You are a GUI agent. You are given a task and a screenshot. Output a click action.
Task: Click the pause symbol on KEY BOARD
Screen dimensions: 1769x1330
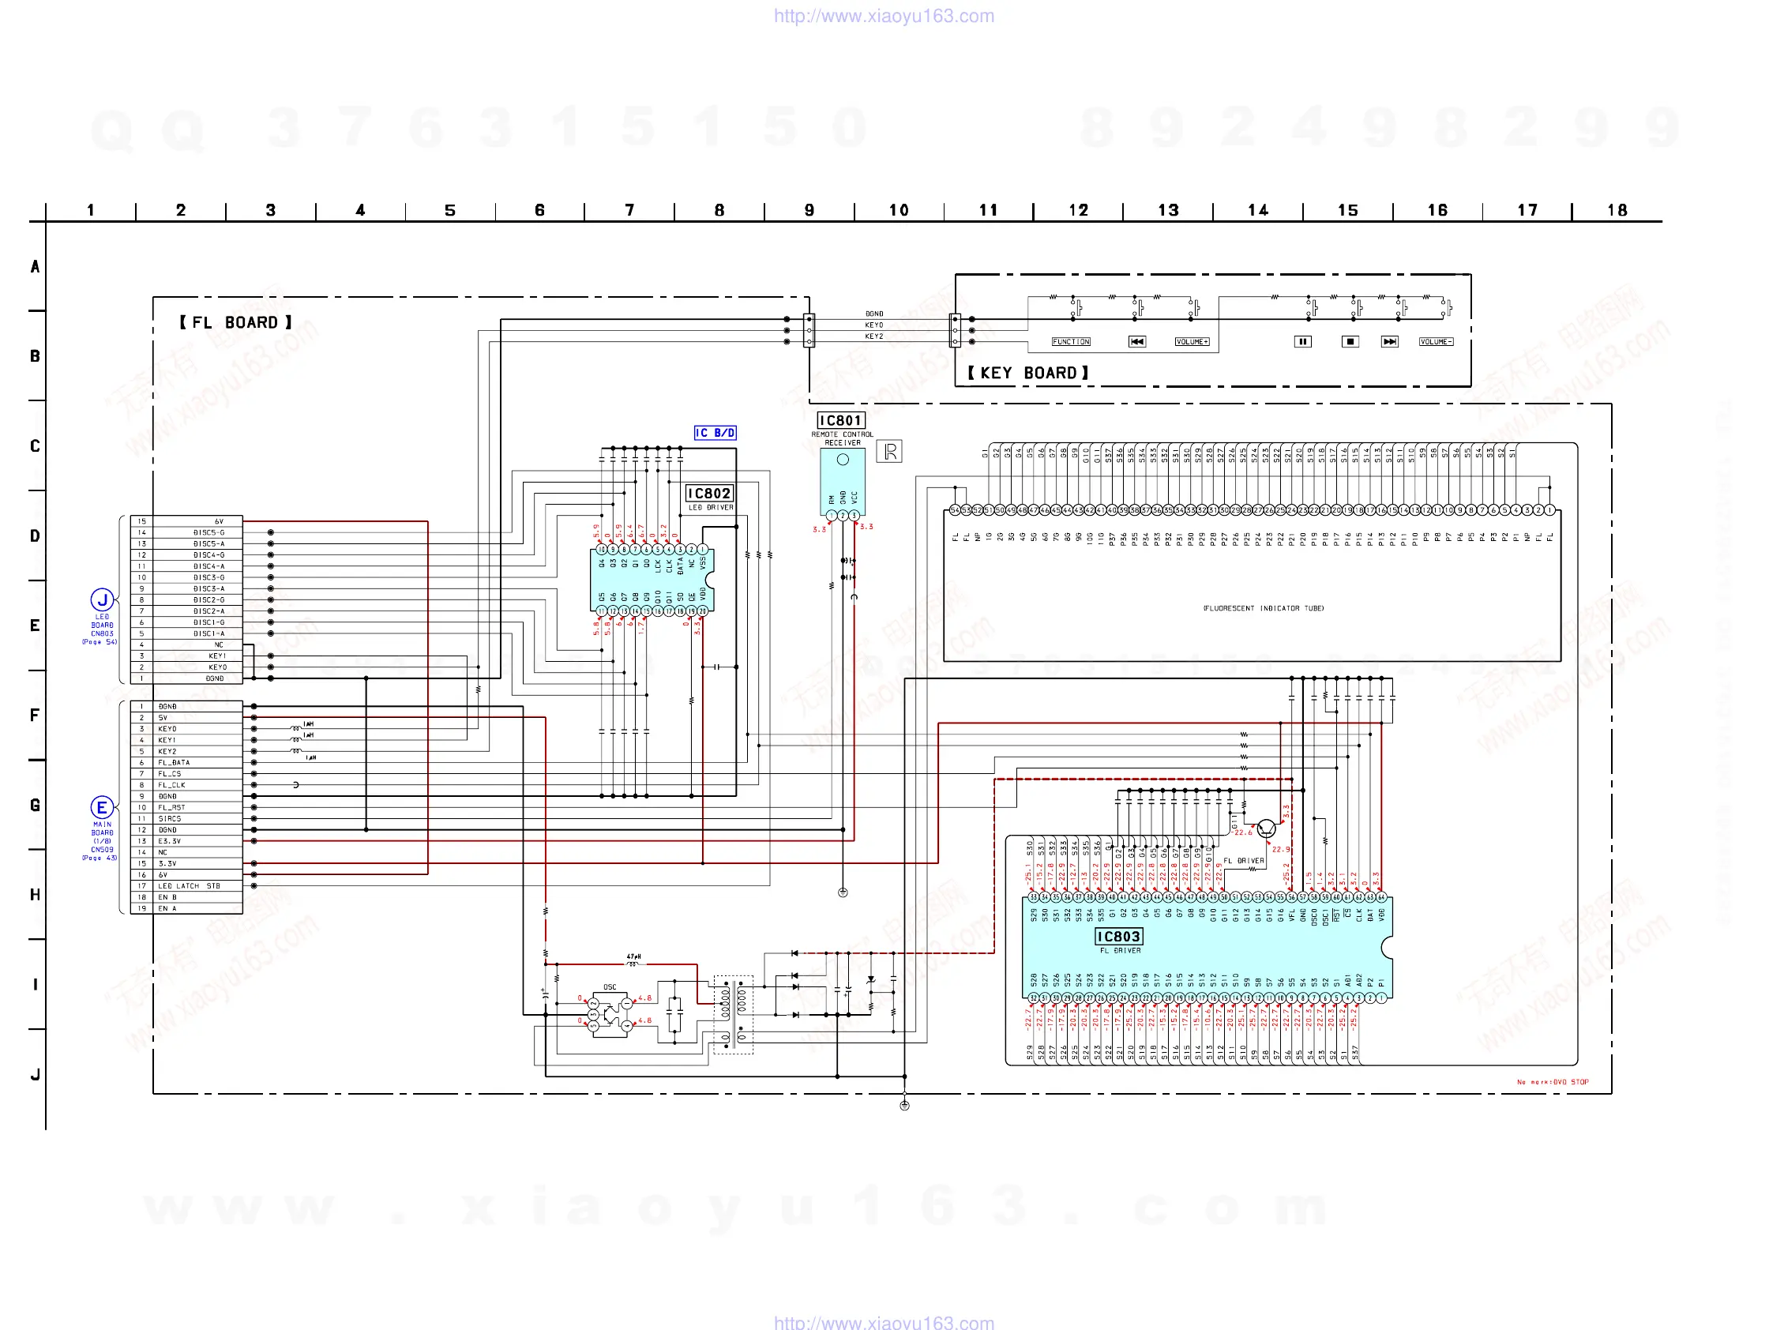pyautogui.click(x=1302, y=341)
